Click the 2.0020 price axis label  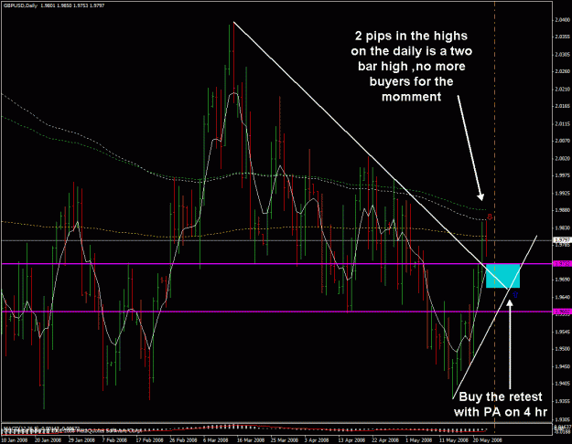[x=562, y=158]
